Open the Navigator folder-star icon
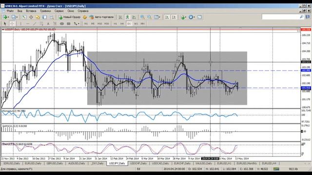The image size is (312, 175). click(x=38, y=17)
